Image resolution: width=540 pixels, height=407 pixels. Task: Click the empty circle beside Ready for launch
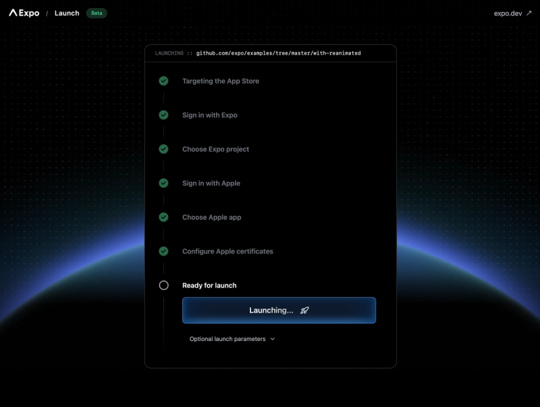[x=163, y=285]
